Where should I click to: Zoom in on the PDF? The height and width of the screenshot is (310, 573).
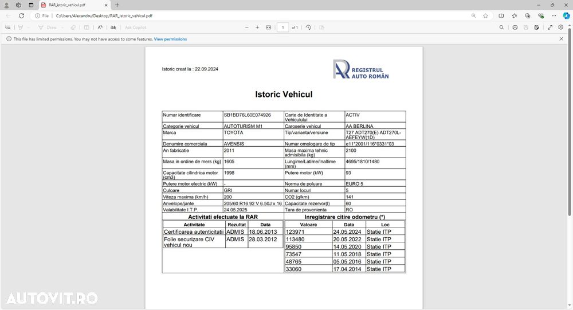[x=257, y=28]
